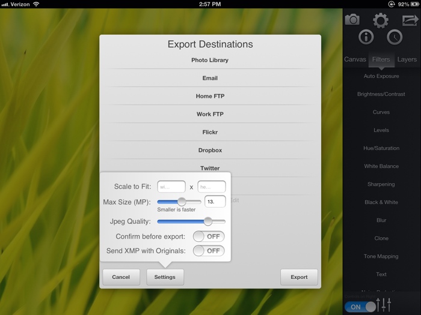This screenshot has width=421, height=315.
Task: Click the Jpeg Quality slider
Action: pos(191,221)
